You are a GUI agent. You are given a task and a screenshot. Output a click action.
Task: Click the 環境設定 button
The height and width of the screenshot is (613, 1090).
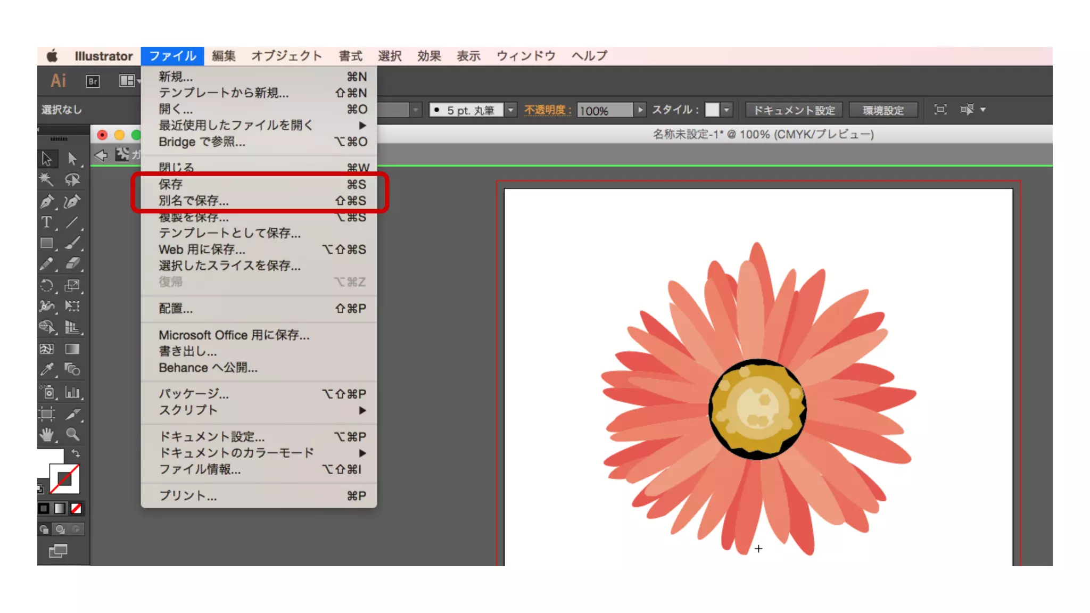pyautogui.click(x=883, y=110)
